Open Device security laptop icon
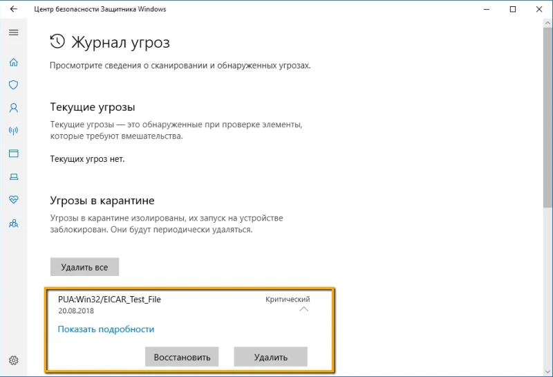 point(13,176)
